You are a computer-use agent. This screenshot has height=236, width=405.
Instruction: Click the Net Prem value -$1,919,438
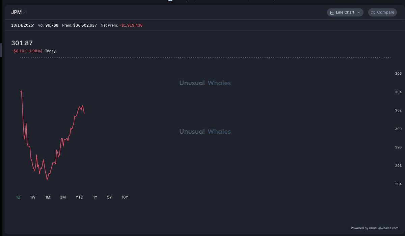pos(131,25)
